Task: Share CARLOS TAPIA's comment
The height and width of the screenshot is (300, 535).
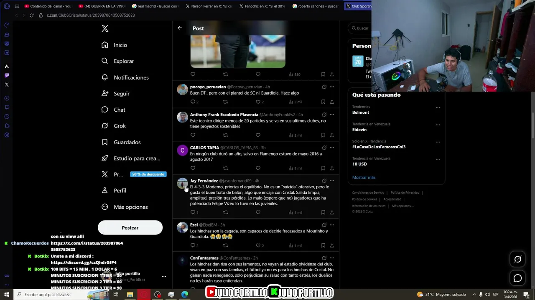Action: [x=332, y=168]
